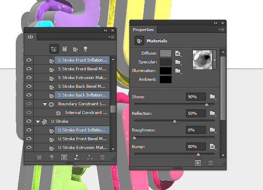
Task: Open texture menu icon beside Diffuse
Action: (178, 53)
